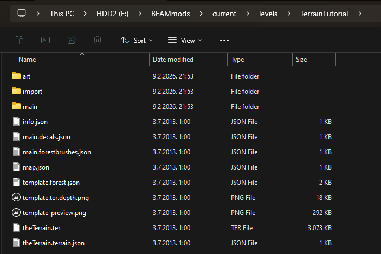Expand chevron after BEAMmods breadcrumb

tap(201, 14)
